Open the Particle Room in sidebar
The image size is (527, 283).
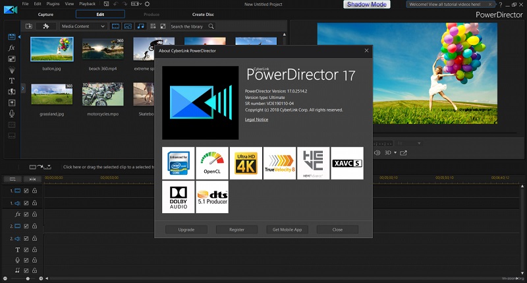[11, 70]
